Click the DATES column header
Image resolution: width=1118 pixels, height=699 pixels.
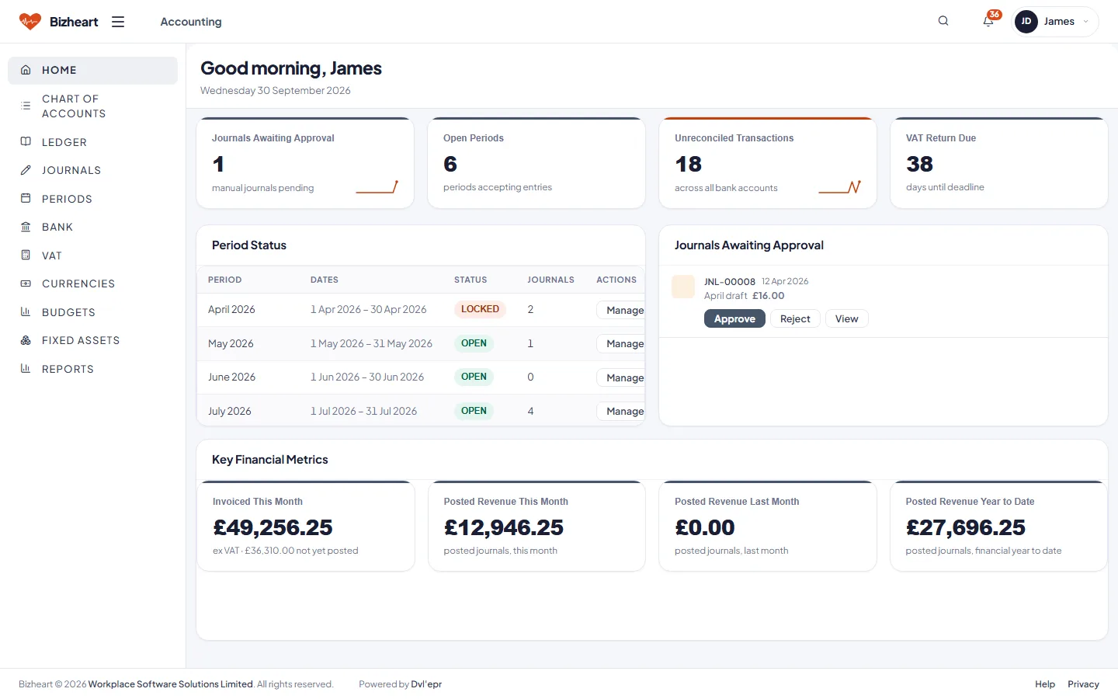[x=325, y=280]
